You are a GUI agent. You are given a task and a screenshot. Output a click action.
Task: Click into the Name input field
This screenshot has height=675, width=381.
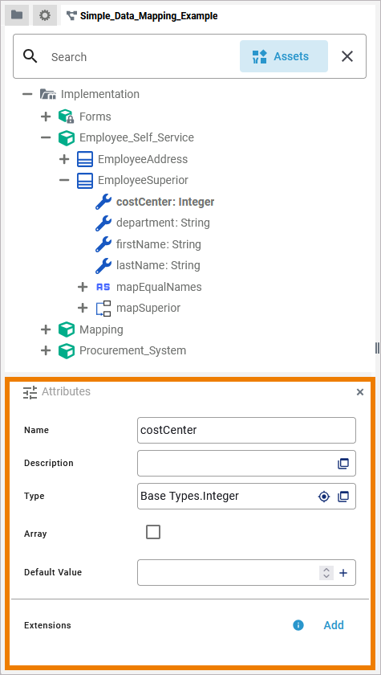click(246, 430)
